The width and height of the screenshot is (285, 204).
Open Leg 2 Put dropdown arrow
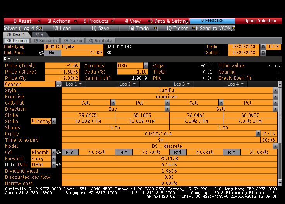click(167, 103)
